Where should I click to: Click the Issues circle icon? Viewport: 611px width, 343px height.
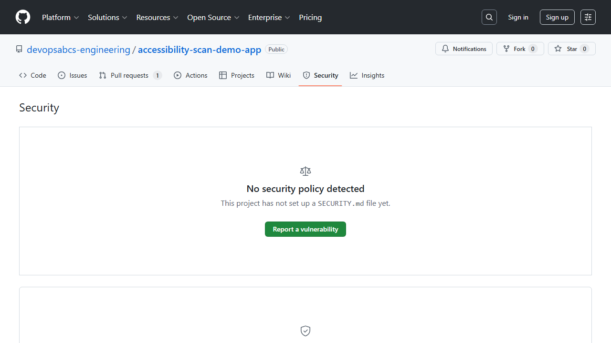pos(62,75)
